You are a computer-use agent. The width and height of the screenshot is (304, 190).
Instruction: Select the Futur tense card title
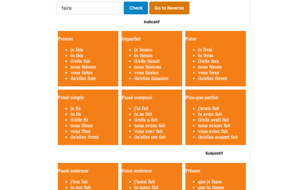point(190,39)
